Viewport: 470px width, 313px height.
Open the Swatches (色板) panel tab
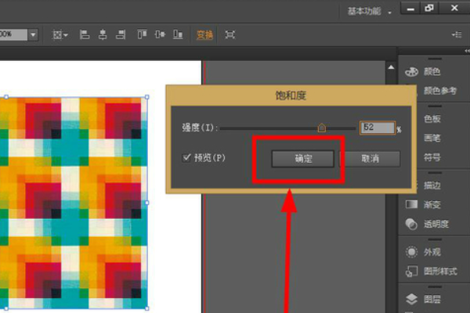(430, 119)
